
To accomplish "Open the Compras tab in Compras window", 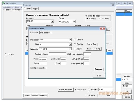I will point(27,8).
